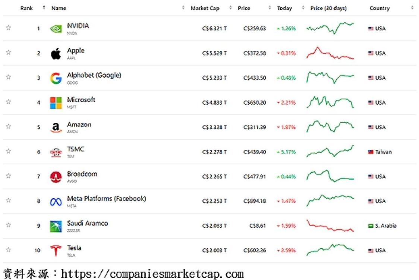The image size is (419, 280).
Task: Click the Amazon logo icon
Action: (56, 128)
